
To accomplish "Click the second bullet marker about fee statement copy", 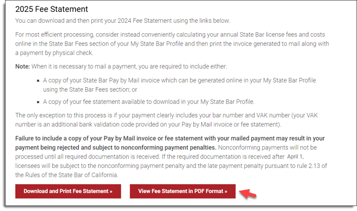I will pyautogui.click(x=38, y=102).
